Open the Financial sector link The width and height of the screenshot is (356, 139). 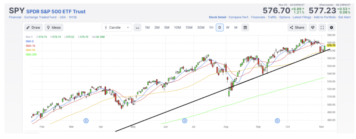15,17
